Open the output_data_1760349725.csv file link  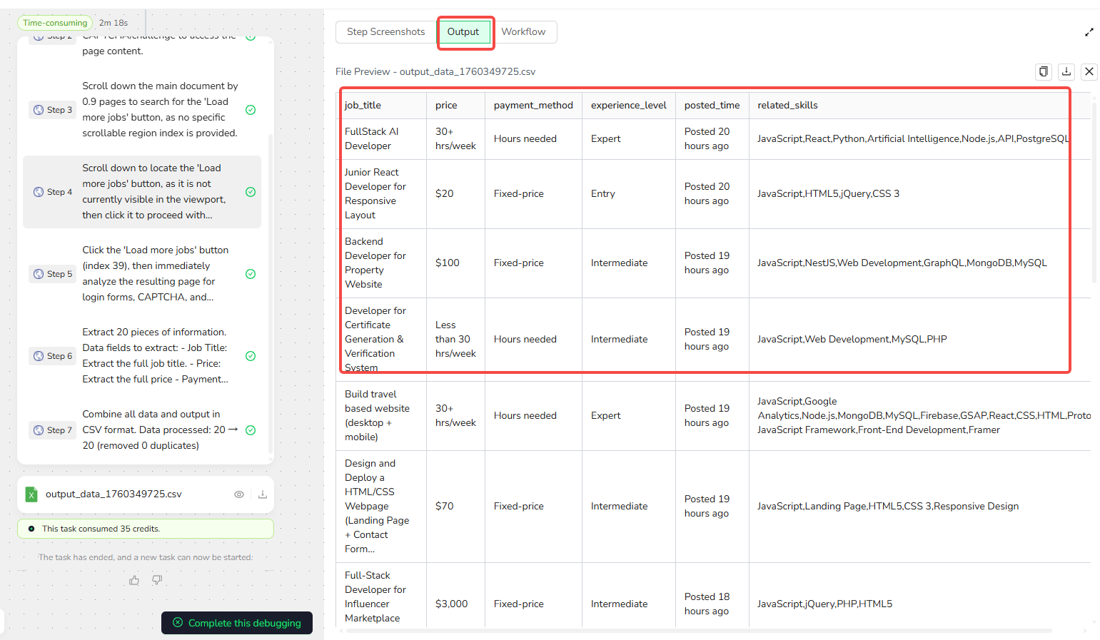[x=113, y=494]
